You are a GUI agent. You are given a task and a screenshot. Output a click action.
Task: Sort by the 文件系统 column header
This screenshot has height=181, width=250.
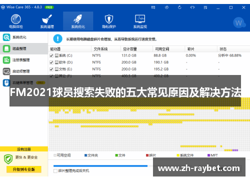106,49
